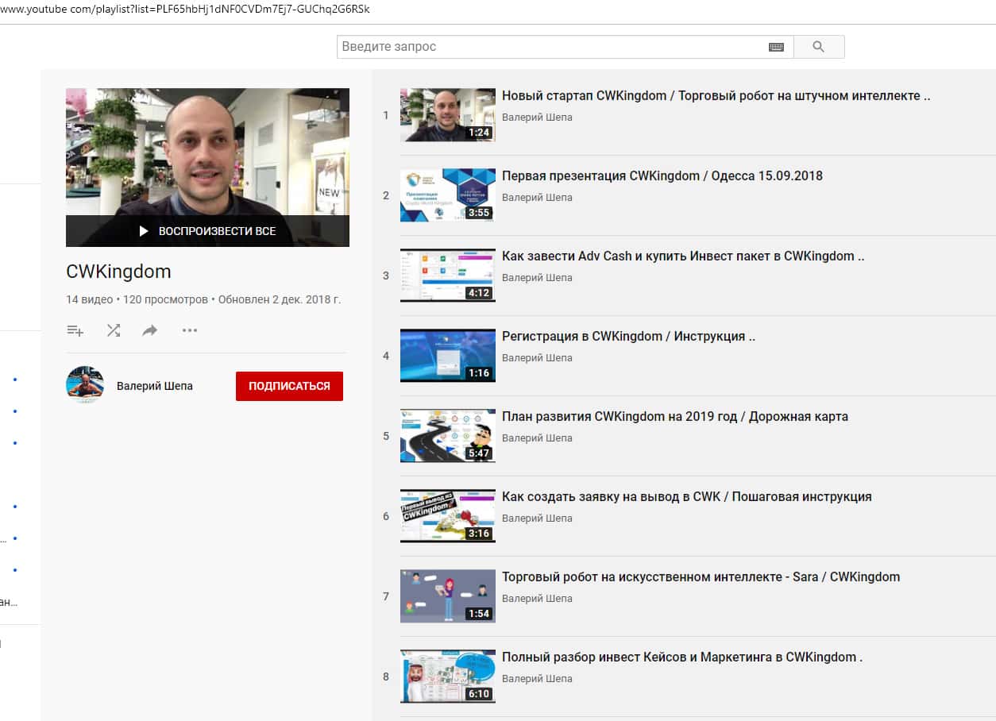Click the ПОДПИСАТЬСЯ subscribe button
996x721 pixels.
(289, 386)
